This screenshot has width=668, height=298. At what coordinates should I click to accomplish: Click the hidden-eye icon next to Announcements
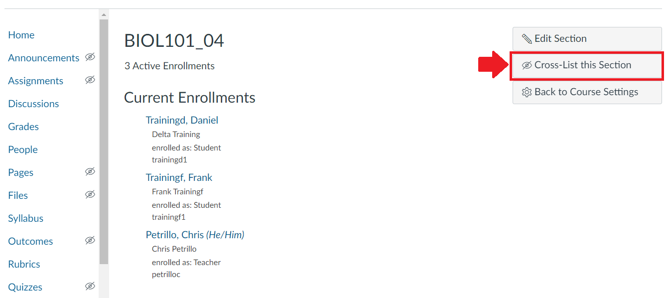tap(90, 57)
